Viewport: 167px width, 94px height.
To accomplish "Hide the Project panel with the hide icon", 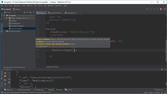I will (x=34, y=13).
